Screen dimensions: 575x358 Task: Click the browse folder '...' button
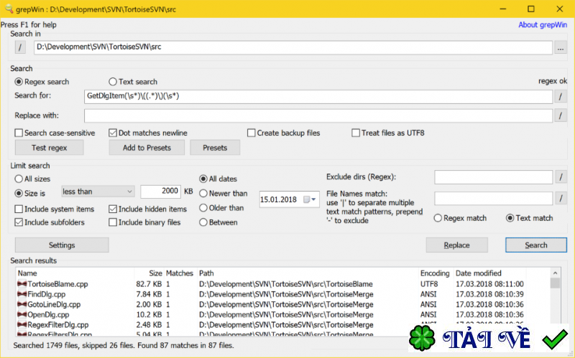click(561, 47)
